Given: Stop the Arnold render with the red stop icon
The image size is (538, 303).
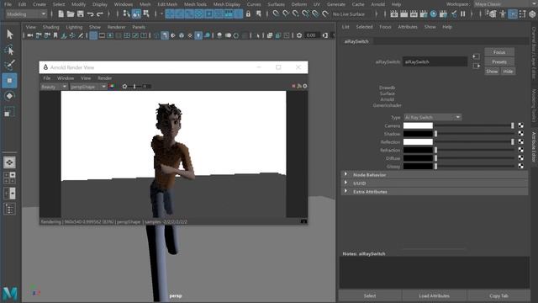Looking at the screenshot, I should (x=293, y=86).
